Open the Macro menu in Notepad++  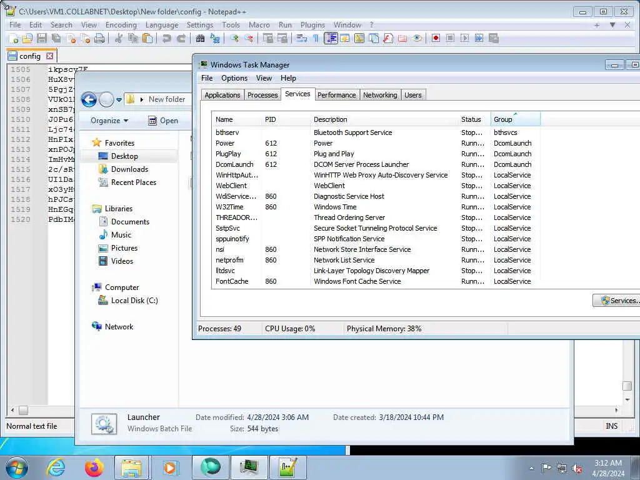point(259,25)
